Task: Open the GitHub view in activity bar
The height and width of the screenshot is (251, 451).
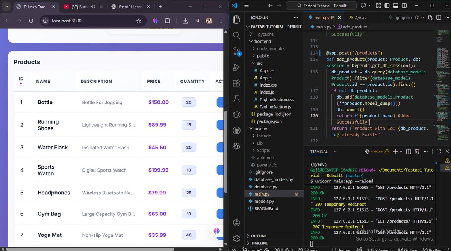Action: (x=236, y=130)
